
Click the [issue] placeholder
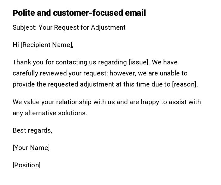tap(139, 62)
